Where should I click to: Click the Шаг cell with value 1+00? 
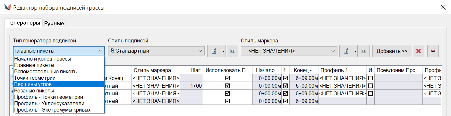pyautogui.click(x=191, y=86)
